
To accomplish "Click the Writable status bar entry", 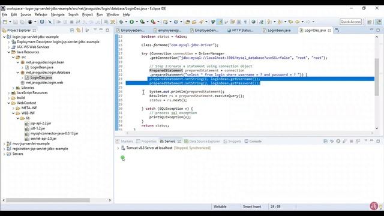I will [220, 206].
